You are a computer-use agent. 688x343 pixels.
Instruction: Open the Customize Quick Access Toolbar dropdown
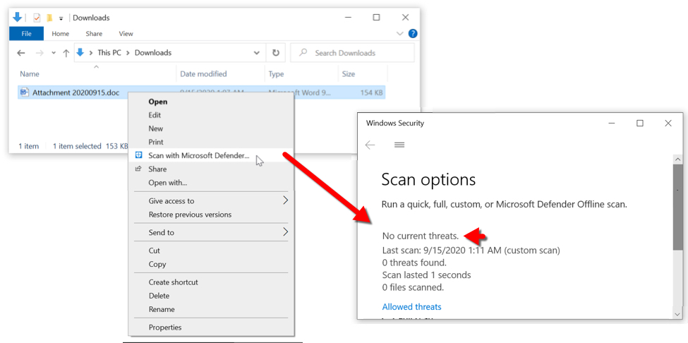click(61, 18)
